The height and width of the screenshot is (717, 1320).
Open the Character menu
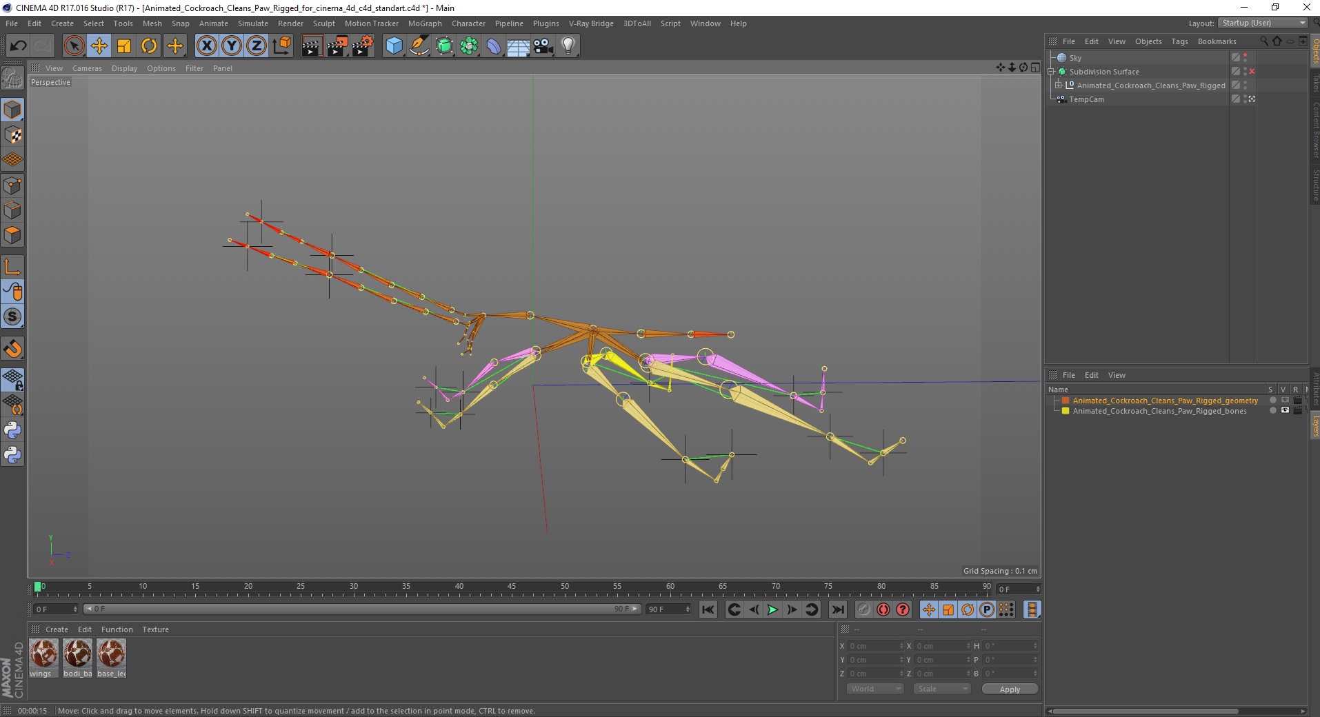click(468, 23)
